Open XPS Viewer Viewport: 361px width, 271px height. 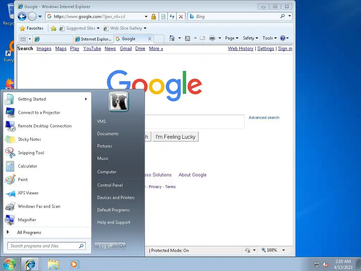point(47,193)
